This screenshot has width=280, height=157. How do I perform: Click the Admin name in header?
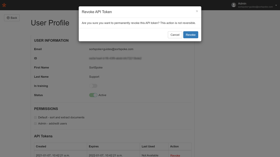tap(242, 4)
